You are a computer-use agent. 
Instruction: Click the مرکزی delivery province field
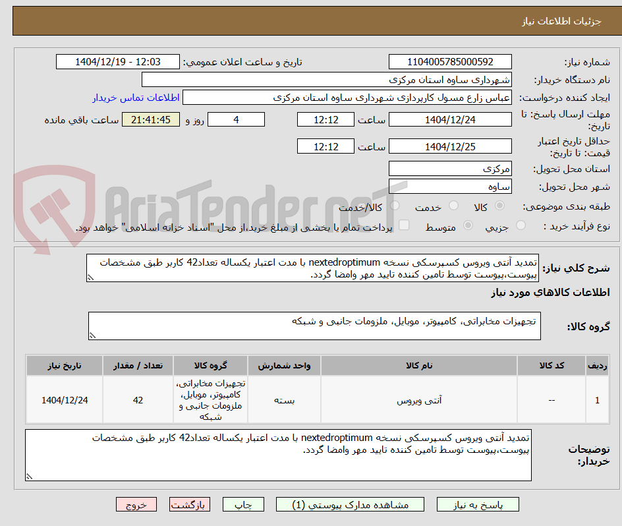click(450, 169)
